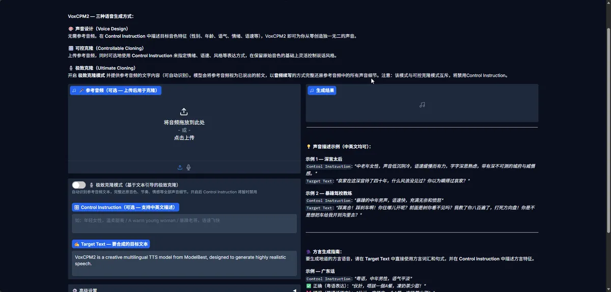The image size is (611, 292).
Task: Toggle the 极致克隆模式 switch
Action: pos(79,185)
